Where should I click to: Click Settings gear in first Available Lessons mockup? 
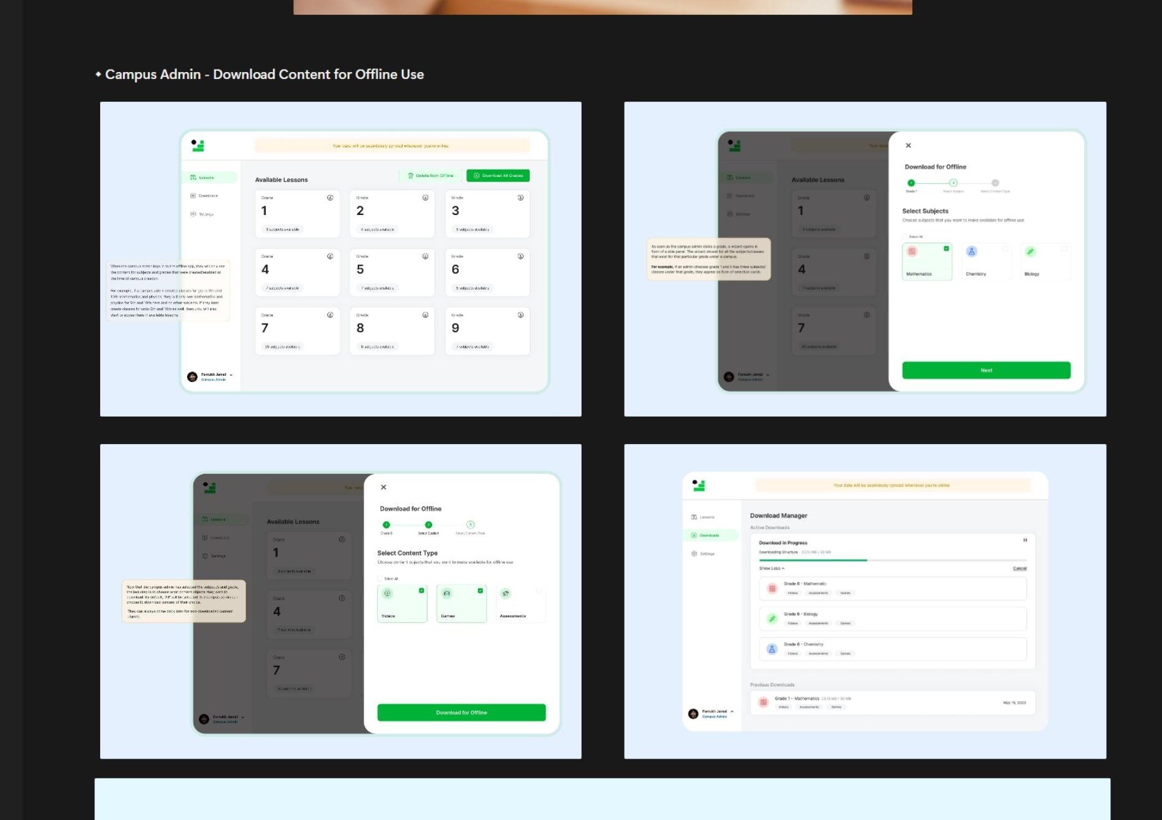coord(193,214)
